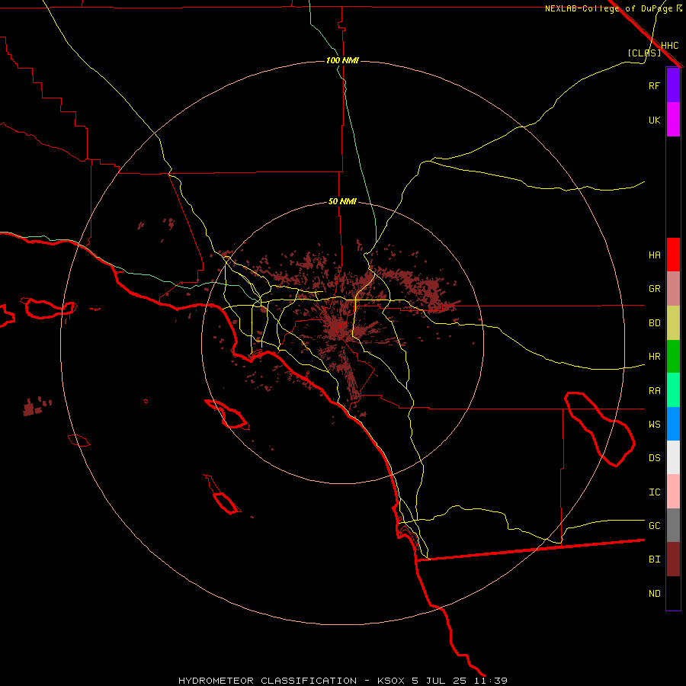Click the UK legend label

coord(654,120)
